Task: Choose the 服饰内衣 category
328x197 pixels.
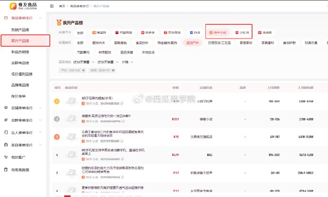Action: [x=98, y=43]
